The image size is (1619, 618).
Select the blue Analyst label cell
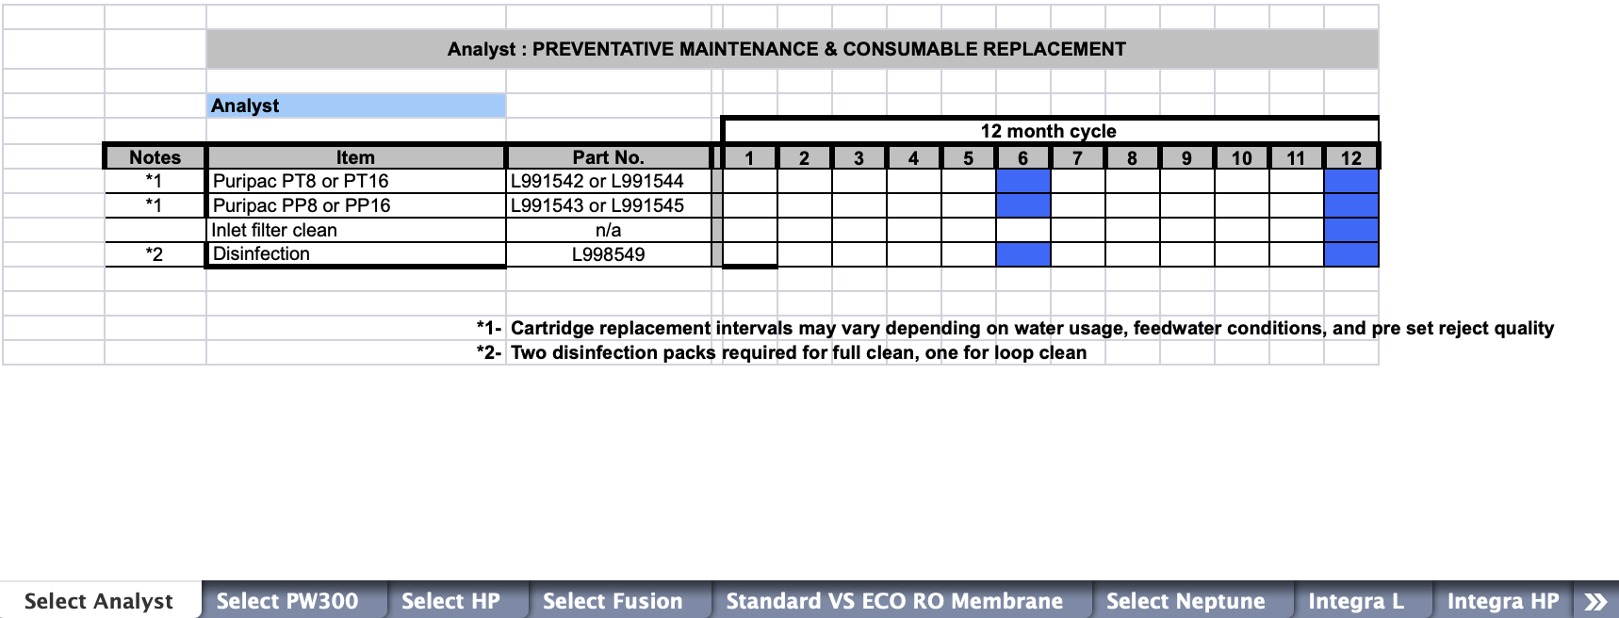coord(356,106)
